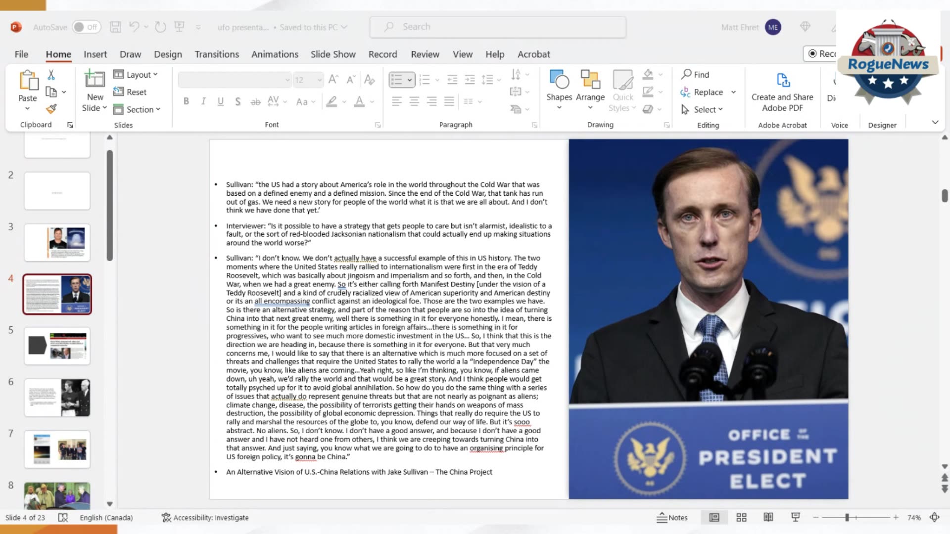This screenshot has height=534, width=950.
Task: Switch to the Slide Show tab
Action: (x=332, y=54)
